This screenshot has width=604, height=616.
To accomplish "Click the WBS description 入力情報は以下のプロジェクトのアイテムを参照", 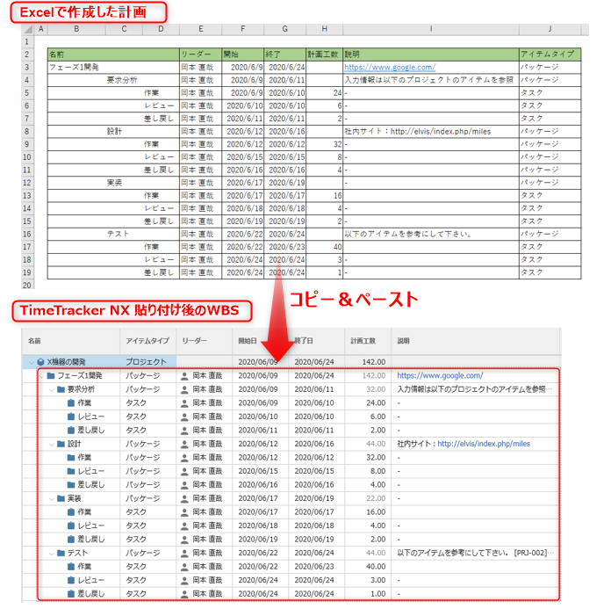I will (x=475, y=389).
